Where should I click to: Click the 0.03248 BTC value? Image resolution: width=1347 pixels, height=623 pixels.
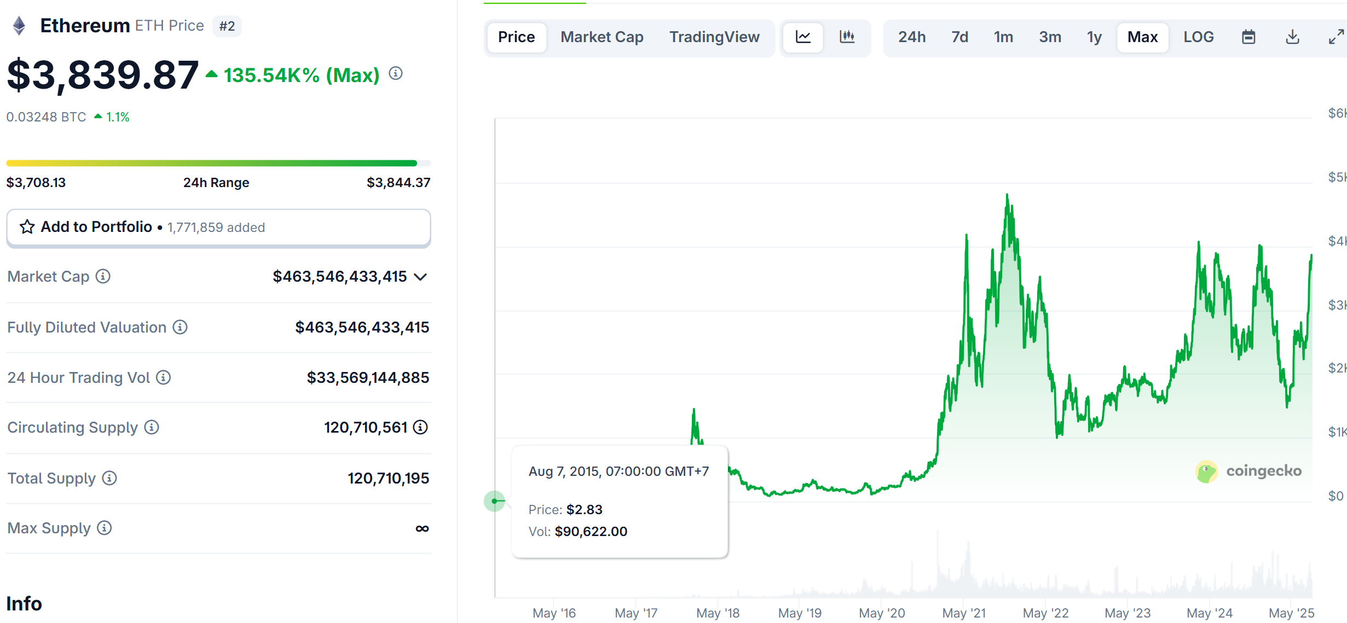pyautogui.click(x=47, y=117)
